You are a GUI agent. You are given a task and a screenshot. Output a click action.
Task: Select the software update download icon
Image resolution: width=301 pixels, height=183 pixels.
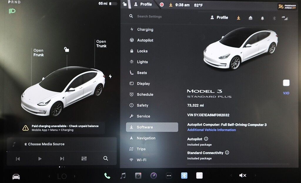pyautogui.click(x=238, y=18)
